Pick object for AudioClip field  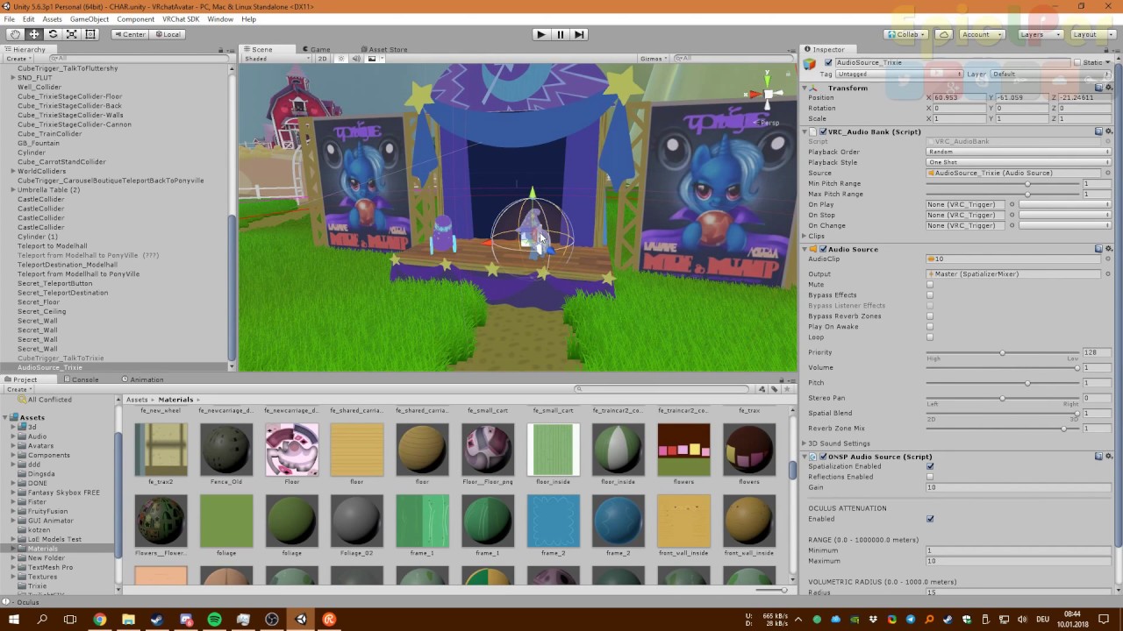click(x=1108, y=259)
